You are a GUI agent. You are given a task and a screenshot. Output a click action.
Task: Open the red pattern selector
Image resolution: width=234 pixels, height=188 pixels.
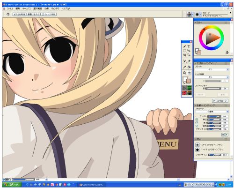coord(184,93)
